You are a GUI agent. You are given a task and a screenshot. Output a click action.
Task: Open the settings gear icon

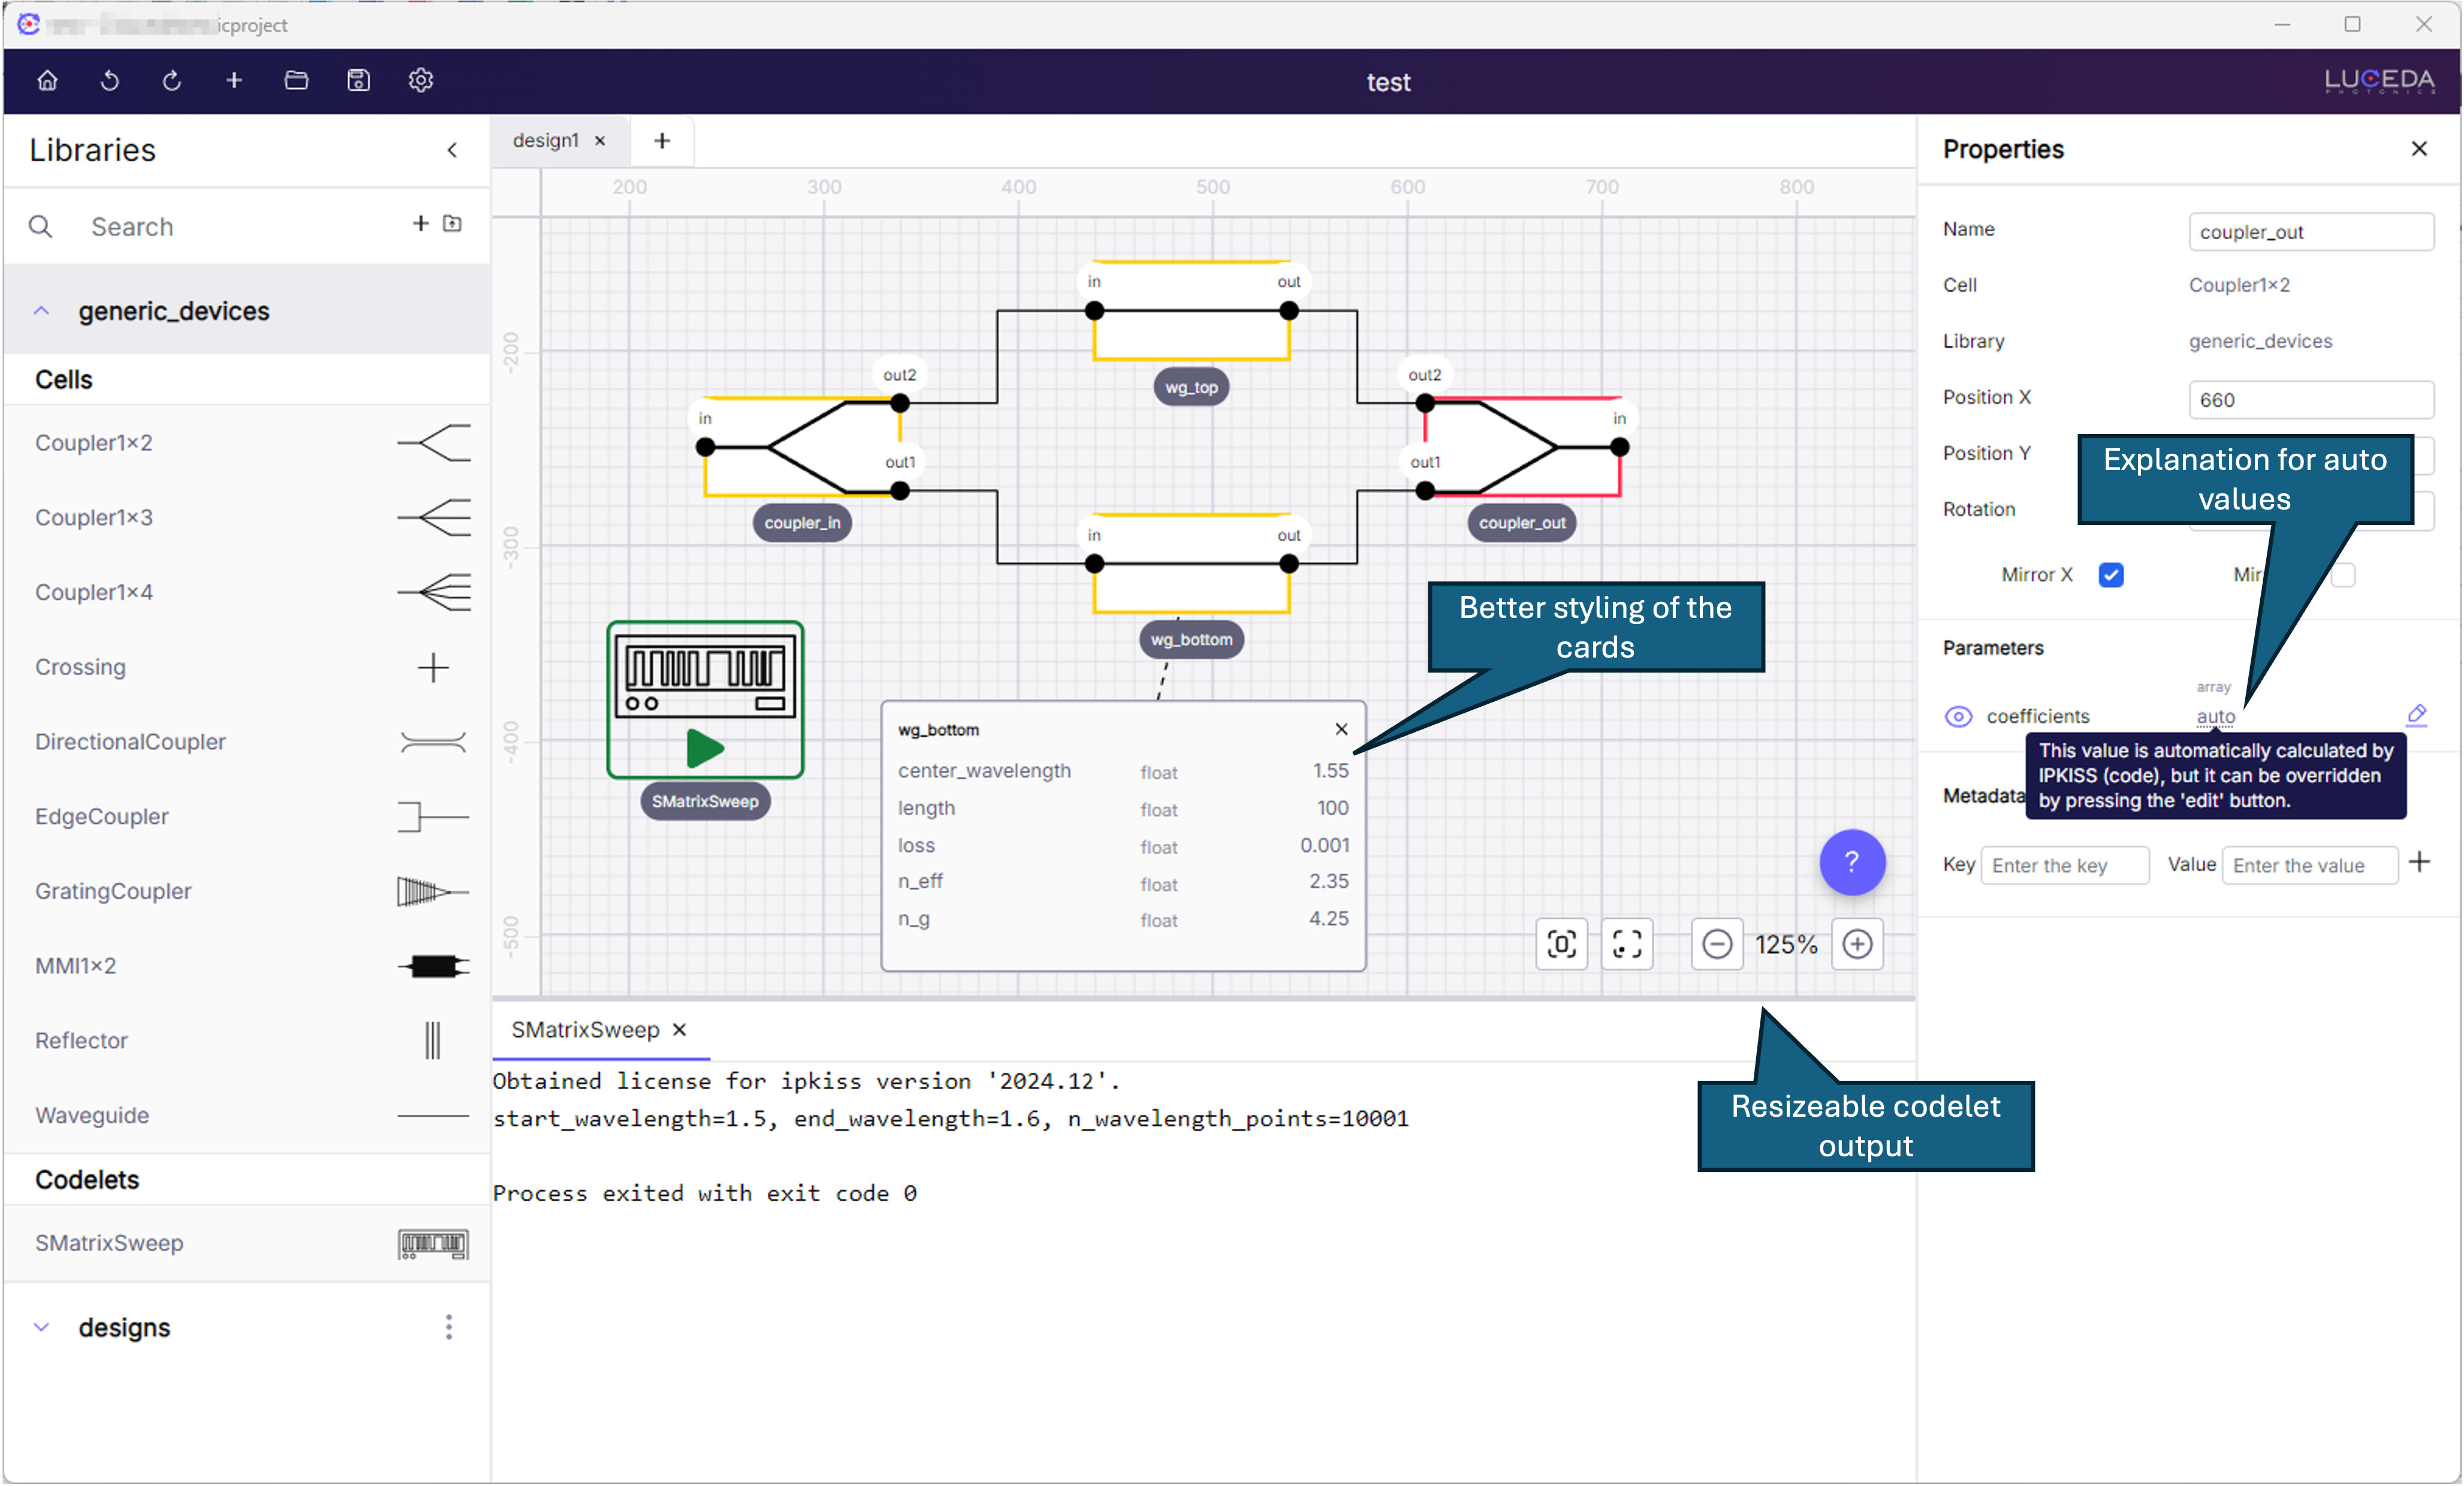[x=421, y=80]
